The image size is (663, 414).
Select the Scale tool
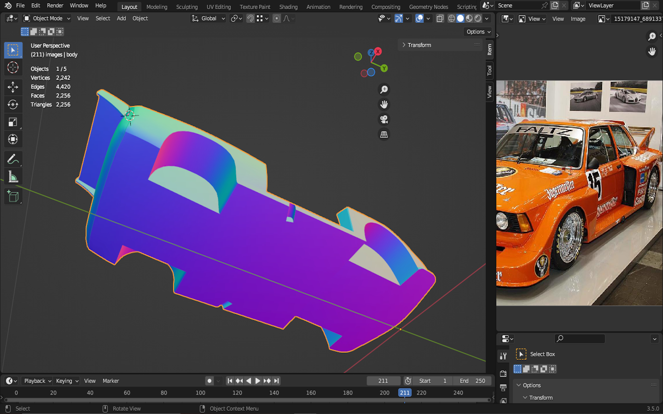[x=13, y=122]
